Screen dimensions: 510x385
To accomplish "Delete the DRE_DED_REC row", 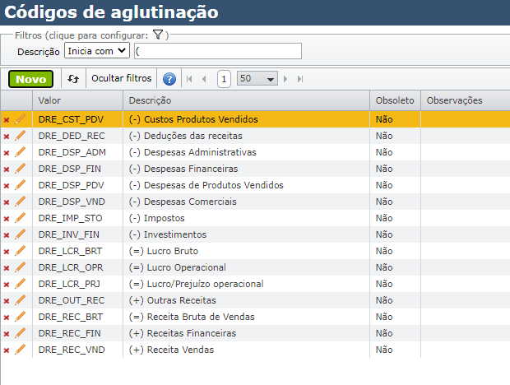I will click(7, 137).
